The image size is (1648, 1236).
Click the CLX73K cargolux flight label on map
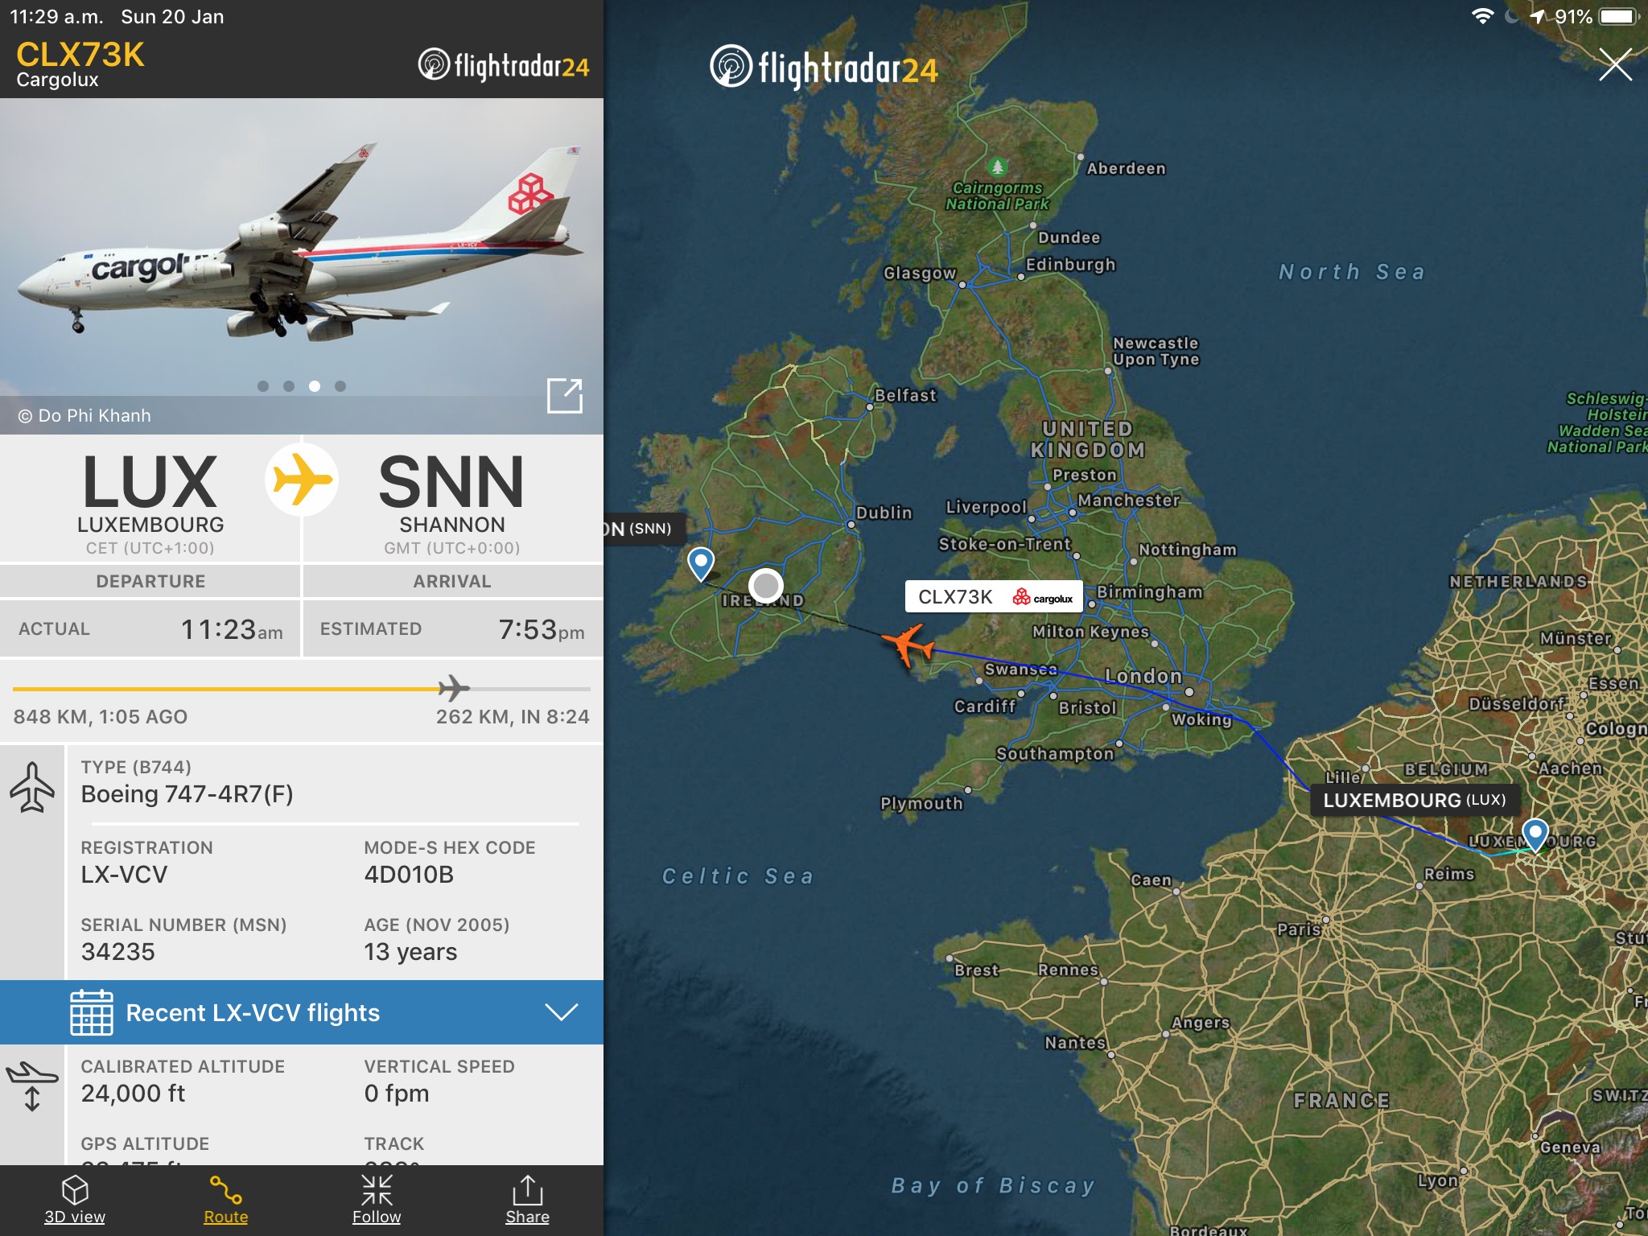click(995, 597)
